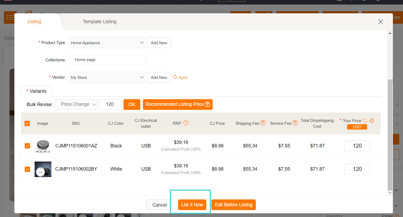Viewport: 403px width, 217px height.
Task: Click the dialog scrollbar up arrow
Action: (x=390, y=33)
